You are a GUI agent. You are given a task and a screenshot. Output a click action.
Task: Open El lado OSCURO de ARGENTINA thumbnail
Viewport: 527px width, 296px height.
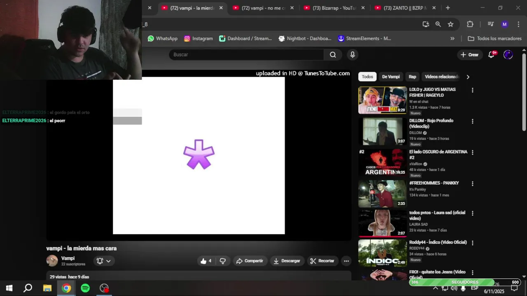[x=382, y=162]
